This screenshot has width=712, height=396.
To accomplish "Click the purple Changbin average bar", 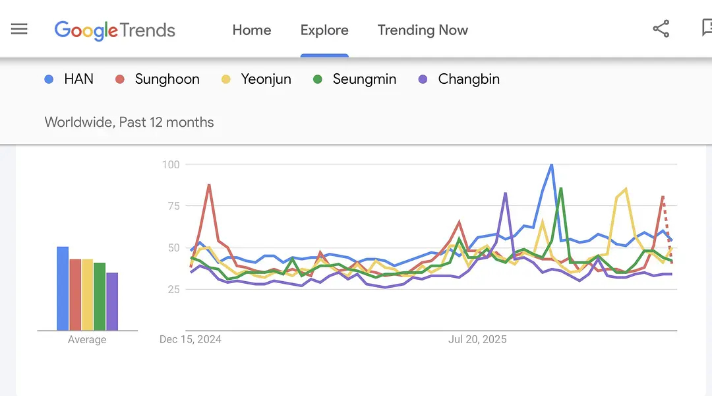I will point(112,302).
